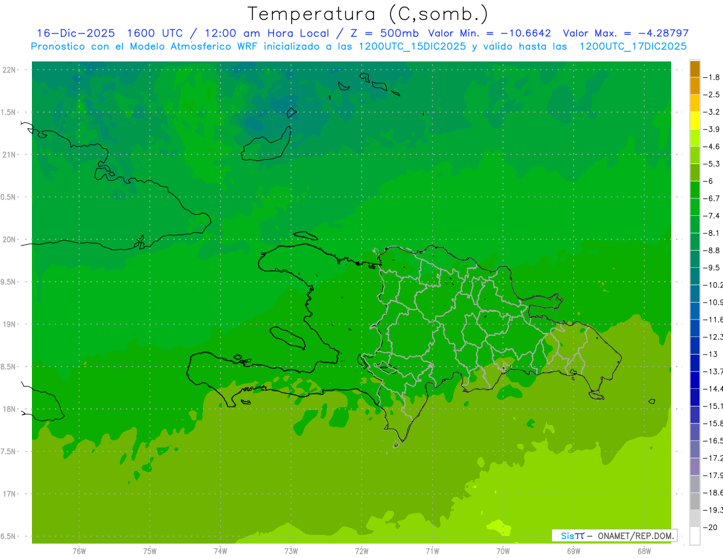723x559 pixels.
Task: Click the '72W' longitude label
Action: click(361, 551)
